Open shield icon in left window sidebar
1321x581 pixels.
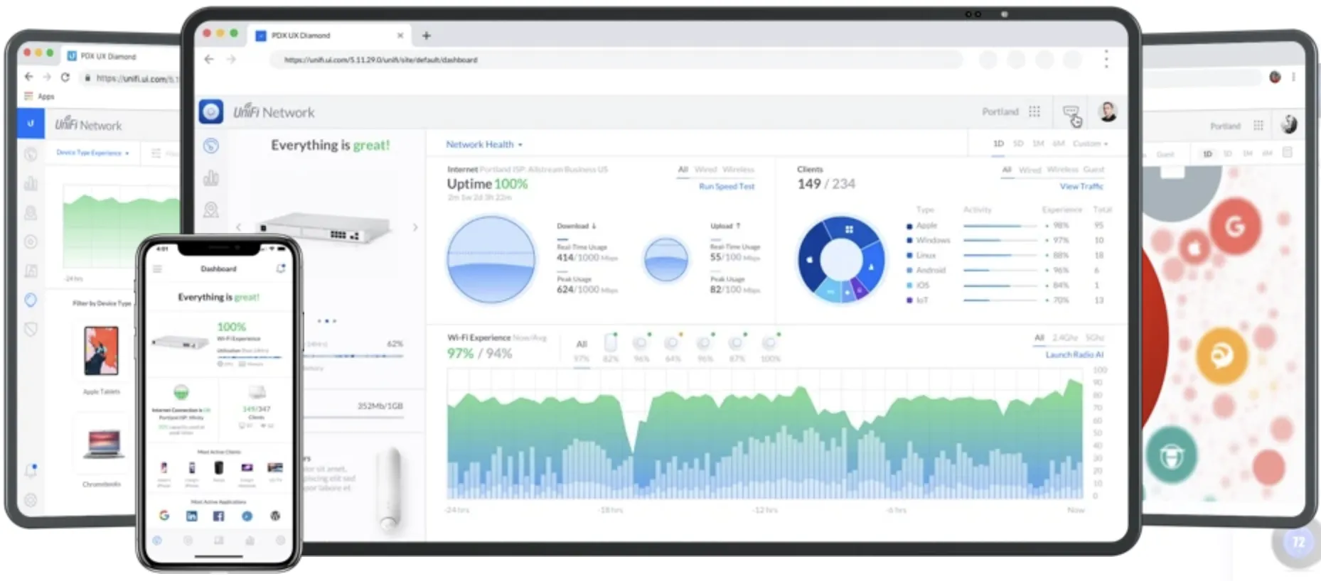point(31,329)
